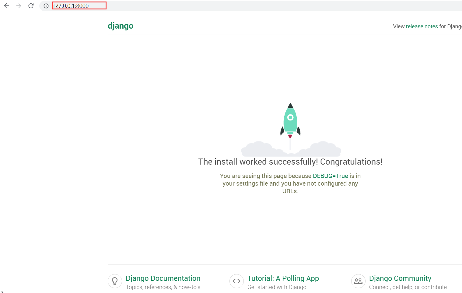Click the people community icon
Viewport: 462px width, 293px height.
[x=358, y=281]
